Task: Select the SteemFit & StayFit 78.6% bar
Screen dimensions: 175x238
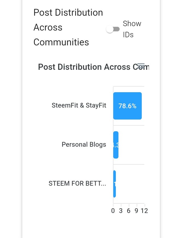Action: 127,106
